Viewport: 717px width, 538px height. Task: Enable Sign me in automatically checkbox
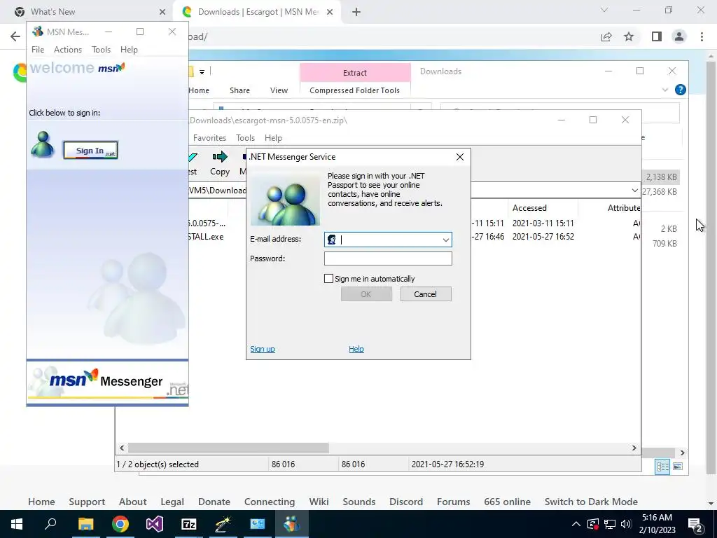pos(328,279)
